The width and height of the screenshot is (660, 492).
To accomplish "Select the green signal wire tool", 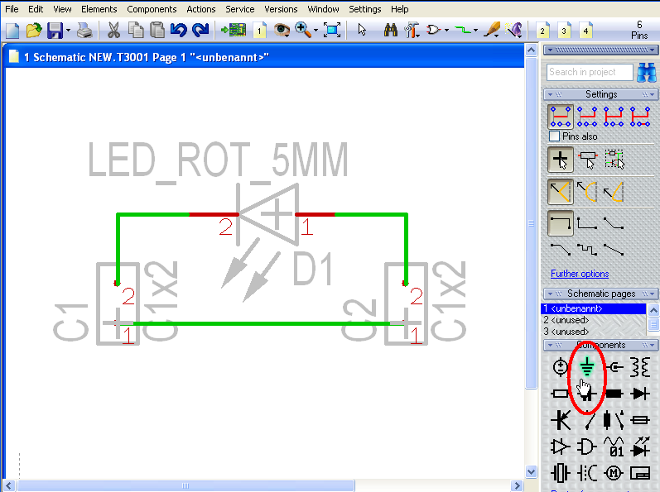I will click(x=464, y=31).
